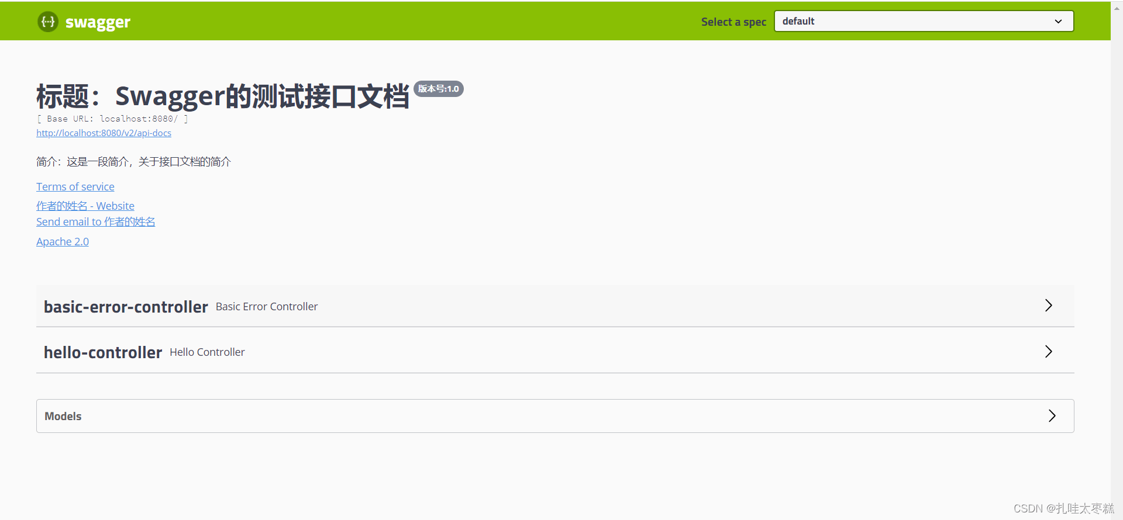The image size is (1123, 520).
Task: Click the basic-error-controller chevron arrow
Action: pos(1049,306)
